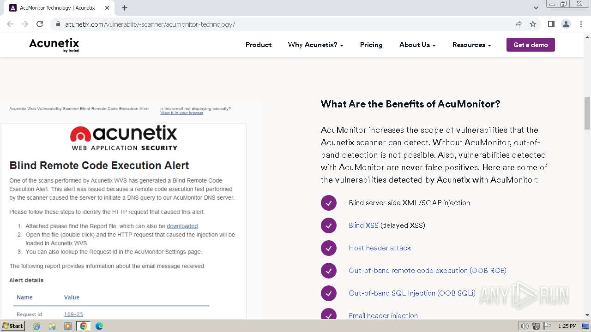Bookmark this page with the star icon
Image resolution: width=591 pixels, height=332 pixels.
[533, 24]
